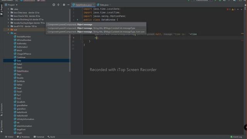The image size is (247, 139).
Task: Select the Final1 class file
Action: pos(18,92)
